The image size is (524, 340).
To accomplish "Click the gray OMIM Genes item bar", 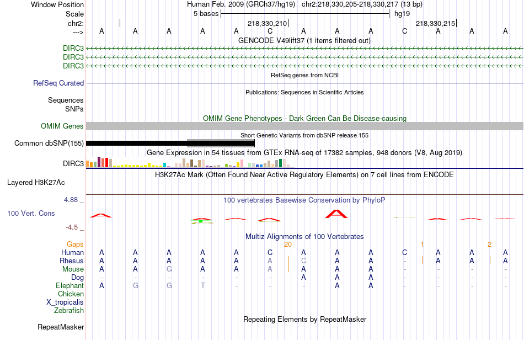I will (x=305, y=126).
